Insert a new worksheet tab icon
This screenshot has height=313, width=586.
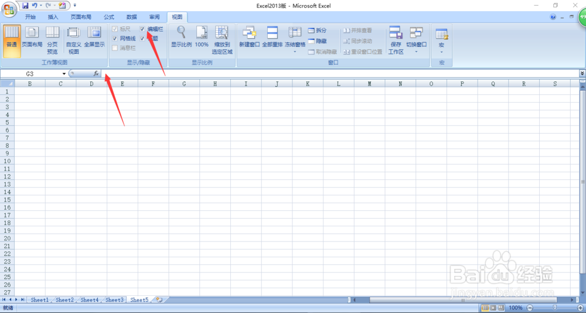tap(159, 300)
